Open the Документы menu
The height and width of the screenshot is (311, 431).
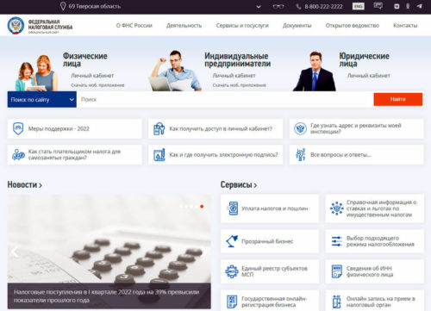pos(297,25)
